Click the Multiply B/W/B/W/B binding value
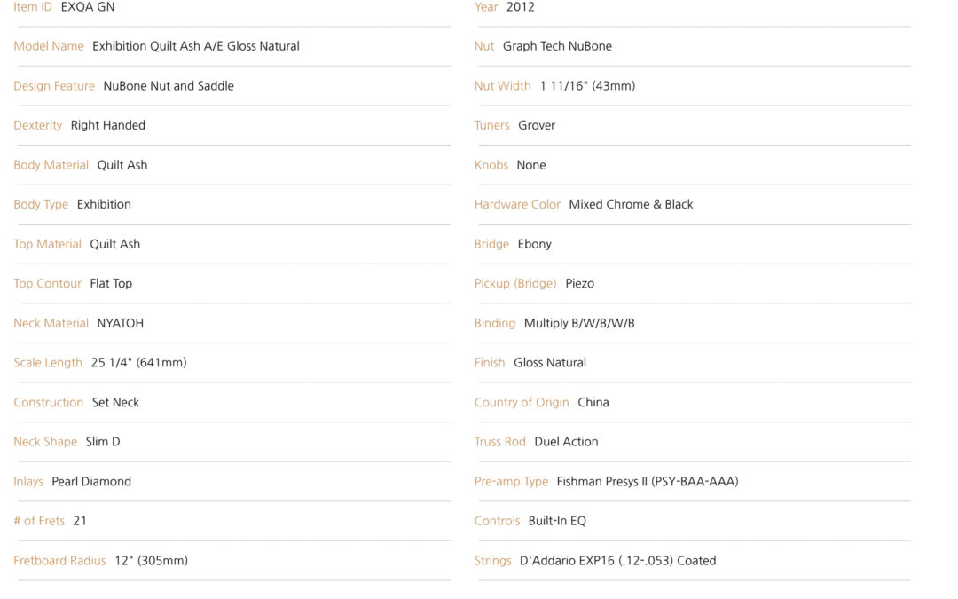 (580, 323)
